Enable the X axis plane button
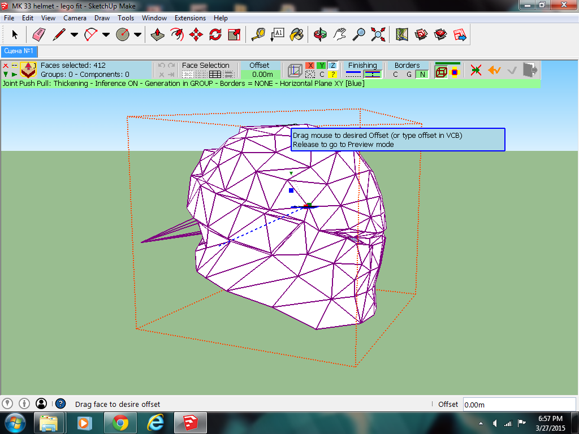This screenshot has height=434, width=579. 310,66
